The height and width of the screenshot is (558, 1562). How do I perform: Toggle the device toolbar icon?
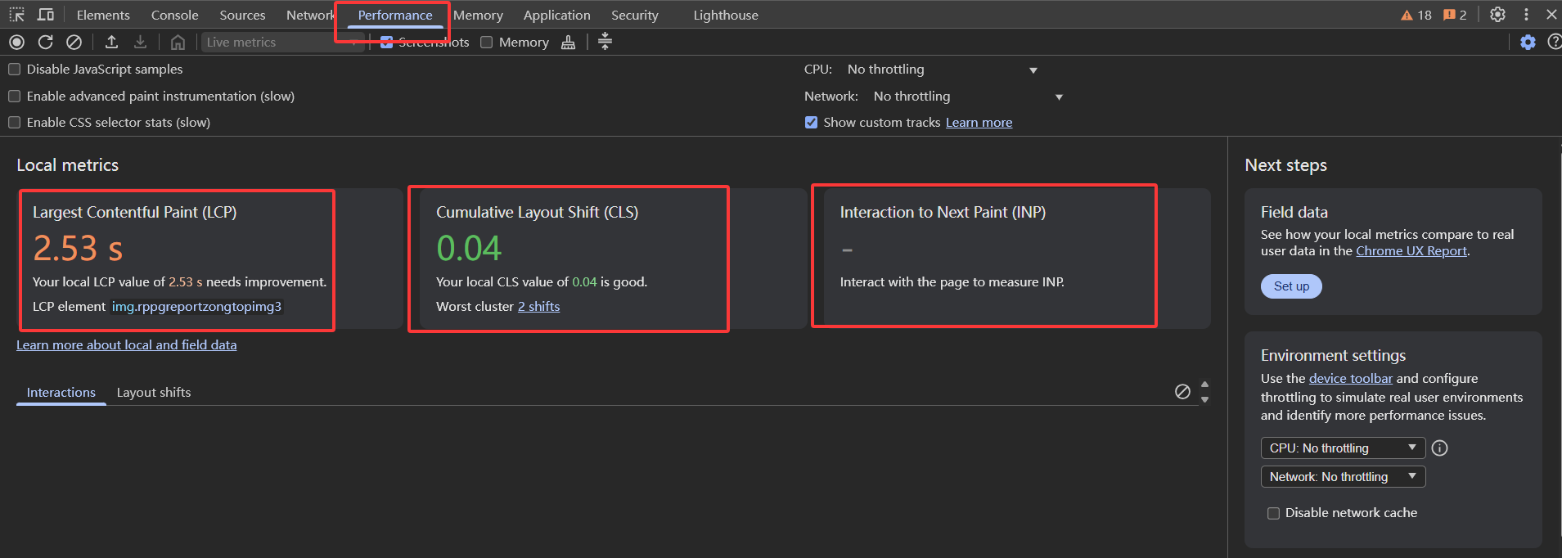point(46,15)
